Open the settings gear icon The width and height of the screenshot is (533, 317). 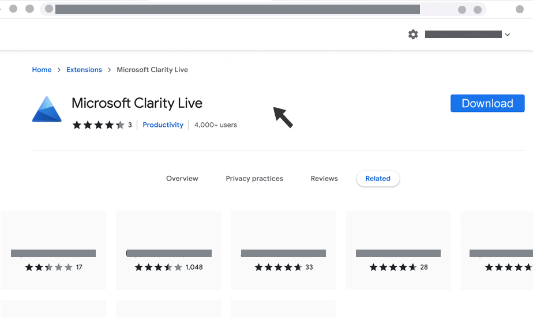413,35
